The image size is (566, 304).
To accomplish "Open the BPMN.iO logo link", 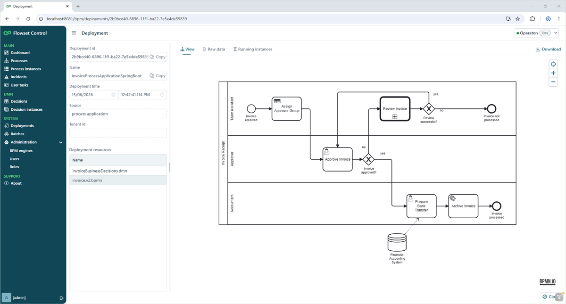I will 548,281.
